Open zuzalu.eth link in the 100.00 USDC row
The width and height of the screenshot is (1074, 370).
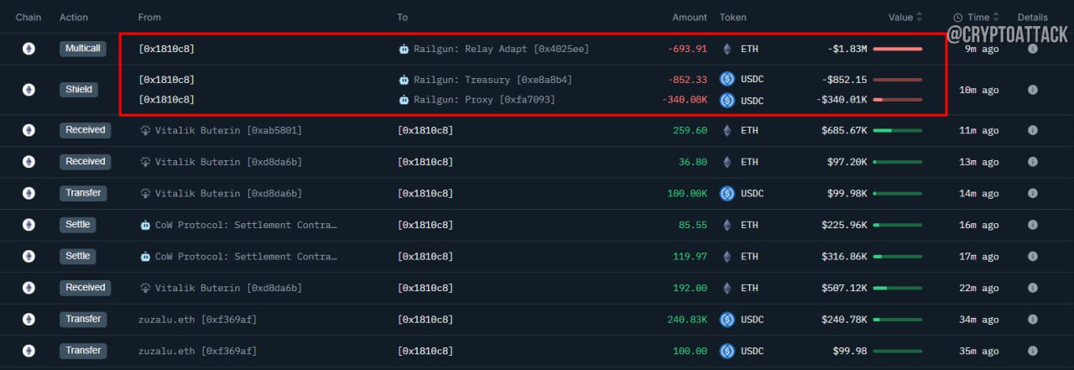[197, 351]
